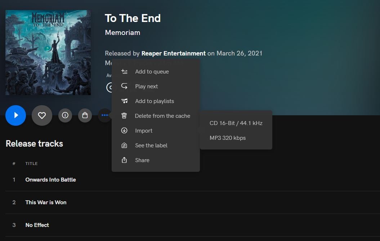Close the three-dots more options menu
Image resolution: width=380 pixels, height=241 pixels.
coord(105,115)
